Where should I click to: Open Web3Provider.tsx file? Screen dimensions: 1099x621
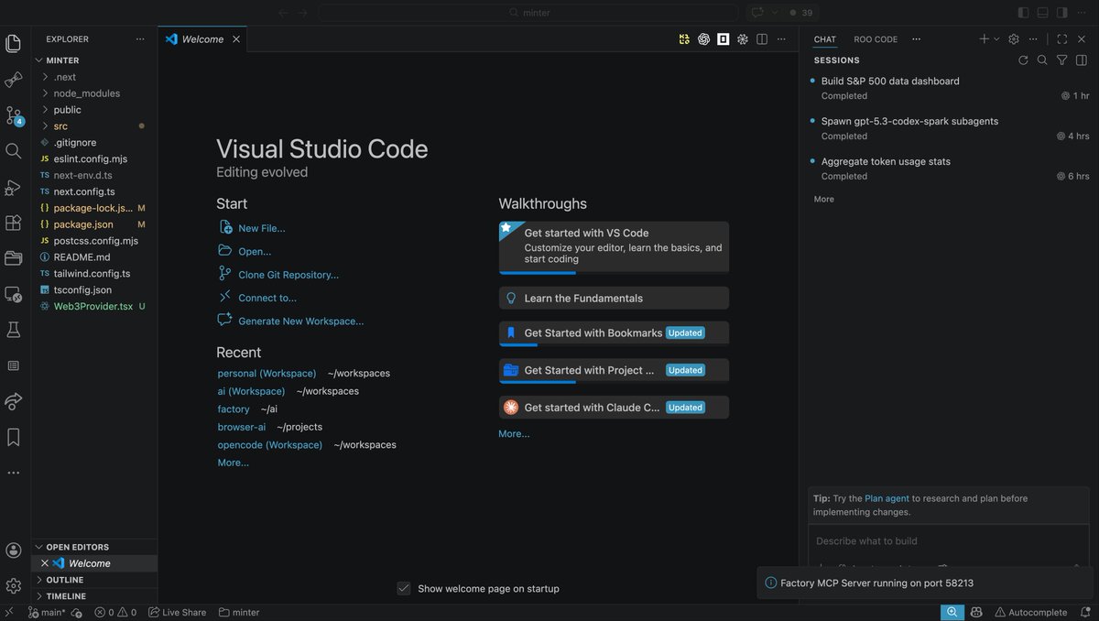[x=94, y=307]
